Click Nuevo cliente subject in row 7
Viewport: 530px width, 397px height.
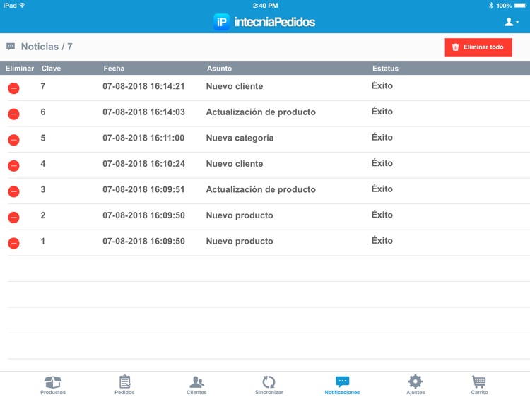click(x=235, y=86)
